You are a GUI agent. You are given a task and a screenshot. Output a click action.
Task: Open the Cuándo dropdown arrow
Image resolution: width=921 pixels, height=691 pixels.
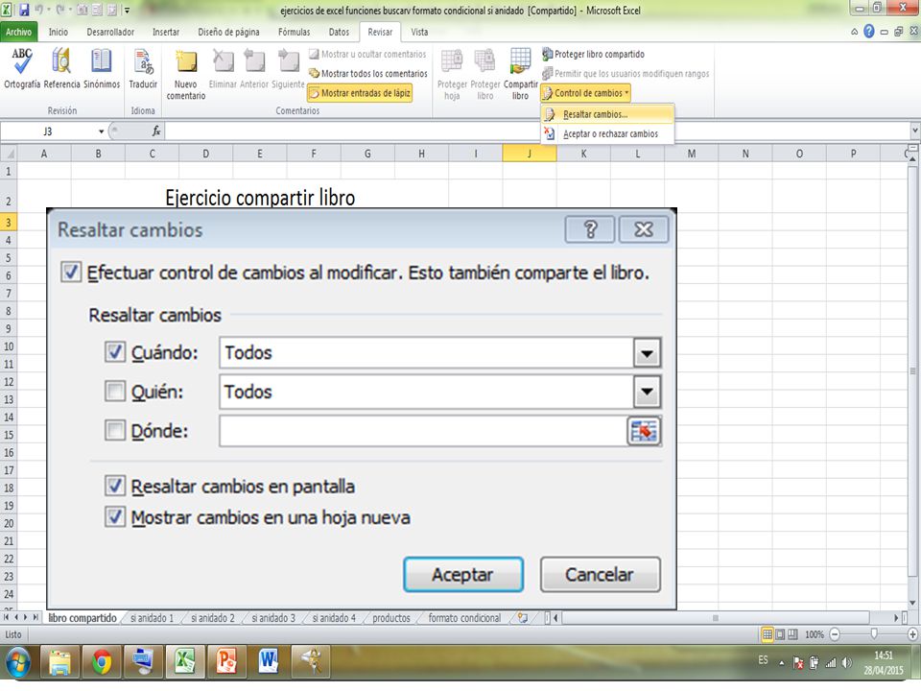[647, 353]
